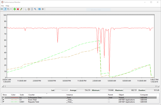This screenshot has height=105, width=161.
Task: Click the View Log Data toolbar icon
Action: click(x=5, y=9)
